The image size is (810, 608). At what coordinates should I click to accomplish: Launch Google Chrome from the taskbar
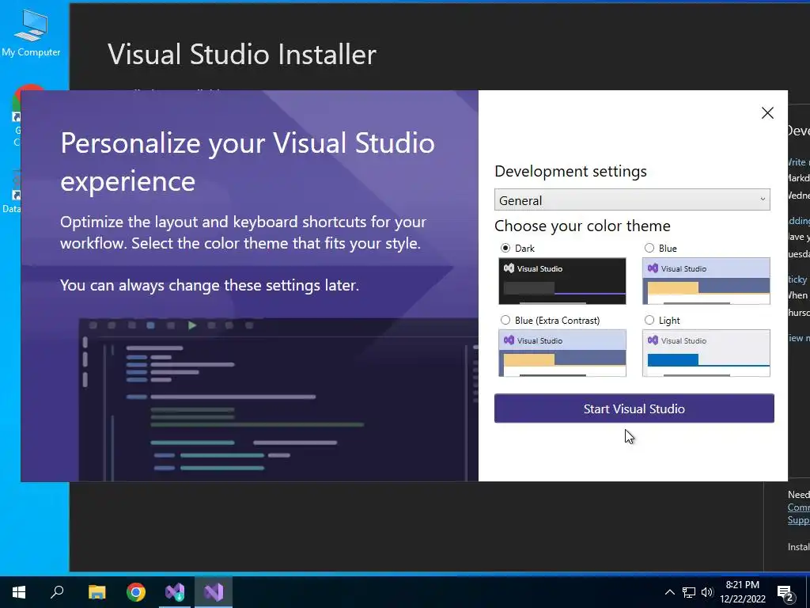click(x=136, y=592)
